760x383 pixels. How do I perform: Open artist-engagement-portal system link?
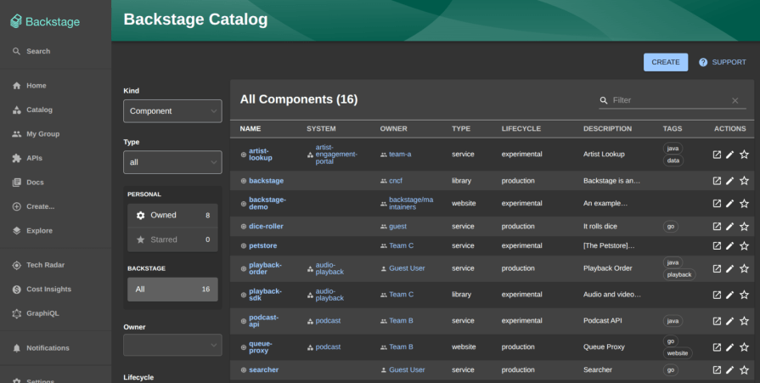[x=336, y=155]
